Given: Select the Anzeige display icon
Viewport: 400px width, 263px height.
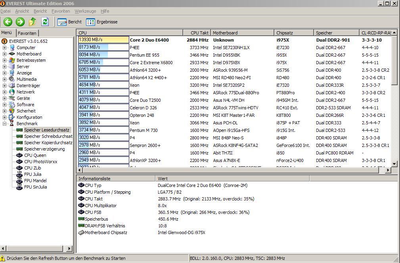Looking at the screenshot, I should [12, 73].
